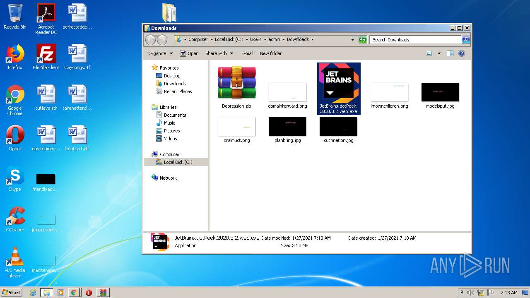The width and height of the screenshot is (530, 298).
Task: Open perfectedge document on desktop
Action: [x=77, y=17]
